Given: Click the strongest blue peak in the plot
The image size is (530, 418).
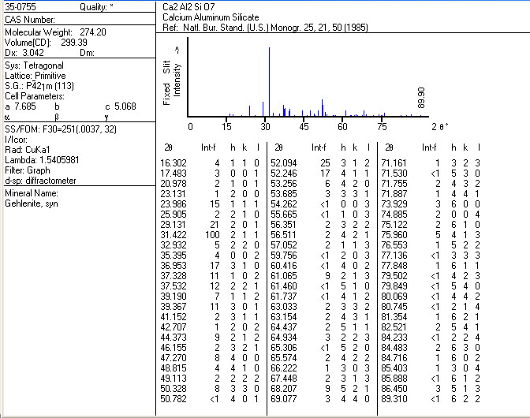Looking at the screenshot, I should pyautogui.click(x=270, y=82).
